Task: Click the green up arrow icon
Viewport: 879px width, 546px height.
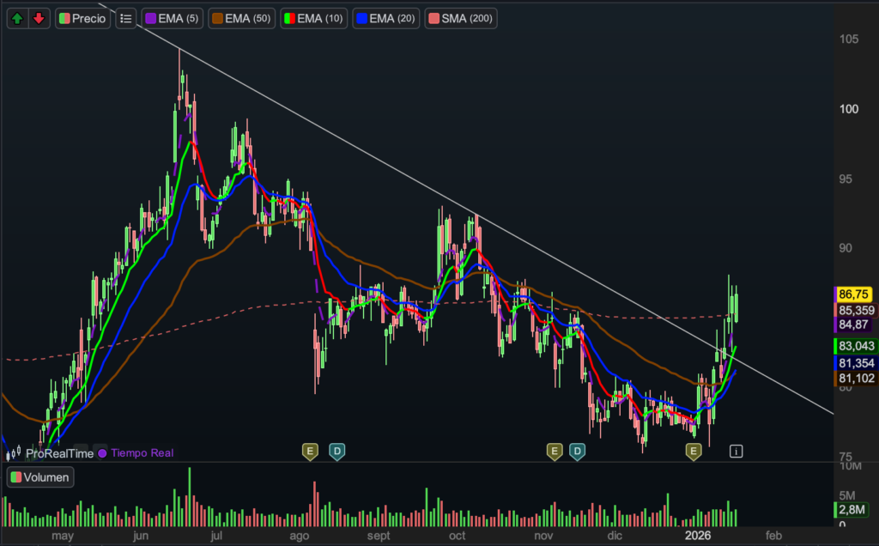Action: (18, 18)
